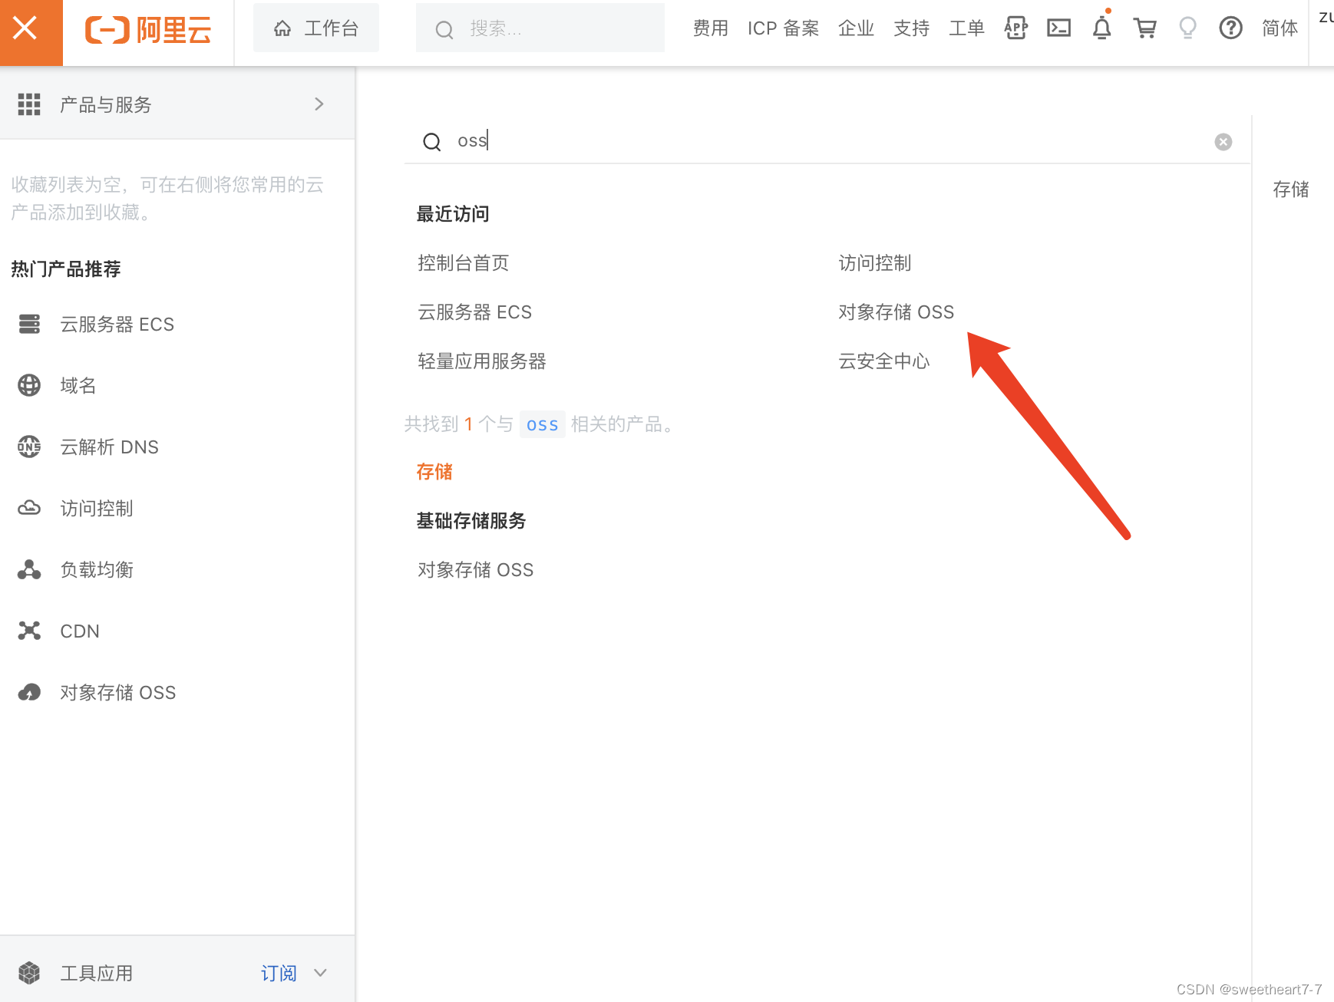The image size is (1334, 1002).
Task: Open 控制台首页 from recent visits
Action: (x=464, y=263)
